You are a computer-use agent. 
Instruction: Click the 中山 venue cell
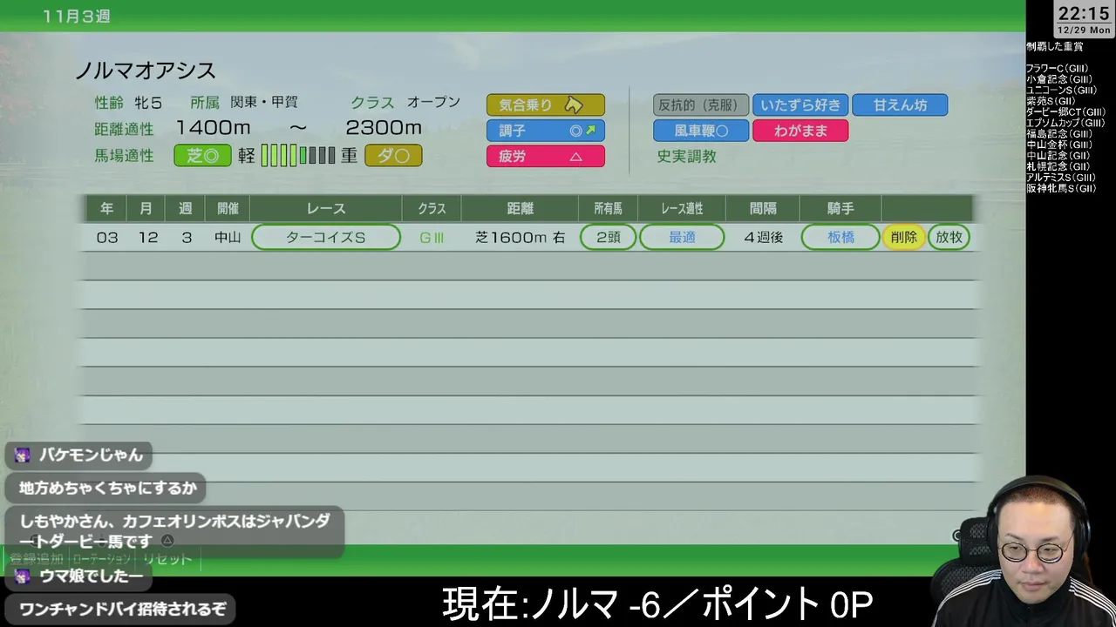[x=228, y=237]
